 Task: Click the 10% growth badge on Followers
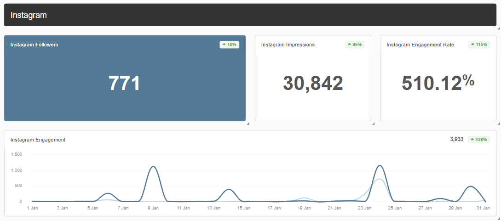(x=229, y=45)
